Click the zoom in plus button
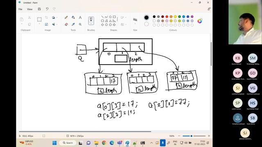This screenshot has height=147, width=262. click(x=209, y=136)
